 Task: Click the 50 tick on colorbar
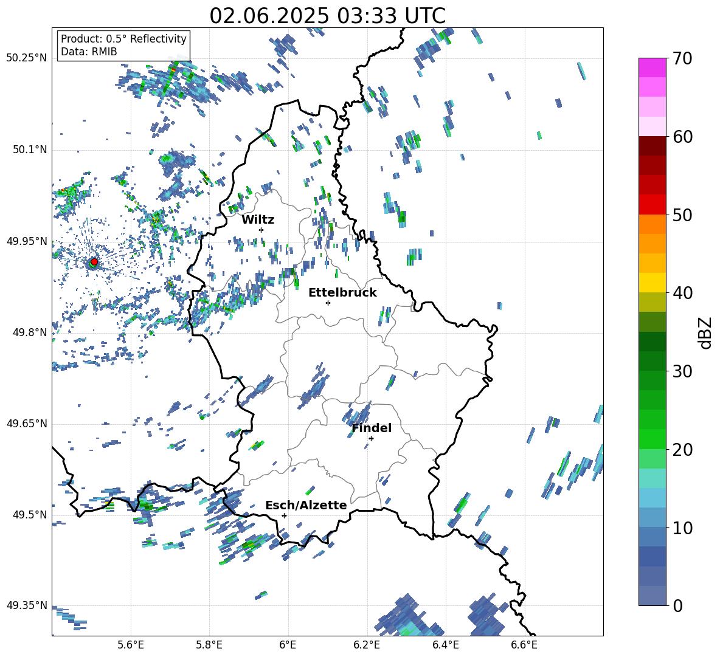pos(682,215)
